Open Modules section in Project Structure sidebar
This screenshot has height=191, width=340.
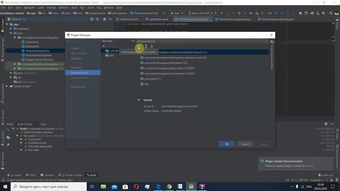76,67
